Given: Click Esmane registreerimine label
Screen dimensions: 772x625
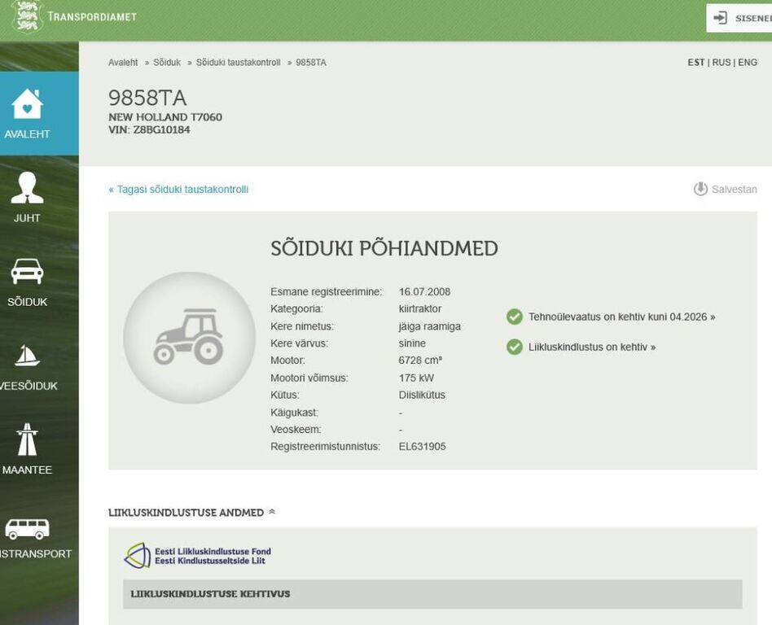Looking at the screenshot, I should click(326, 292).
